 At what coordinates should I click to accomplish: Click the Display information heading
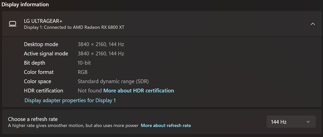25,5
